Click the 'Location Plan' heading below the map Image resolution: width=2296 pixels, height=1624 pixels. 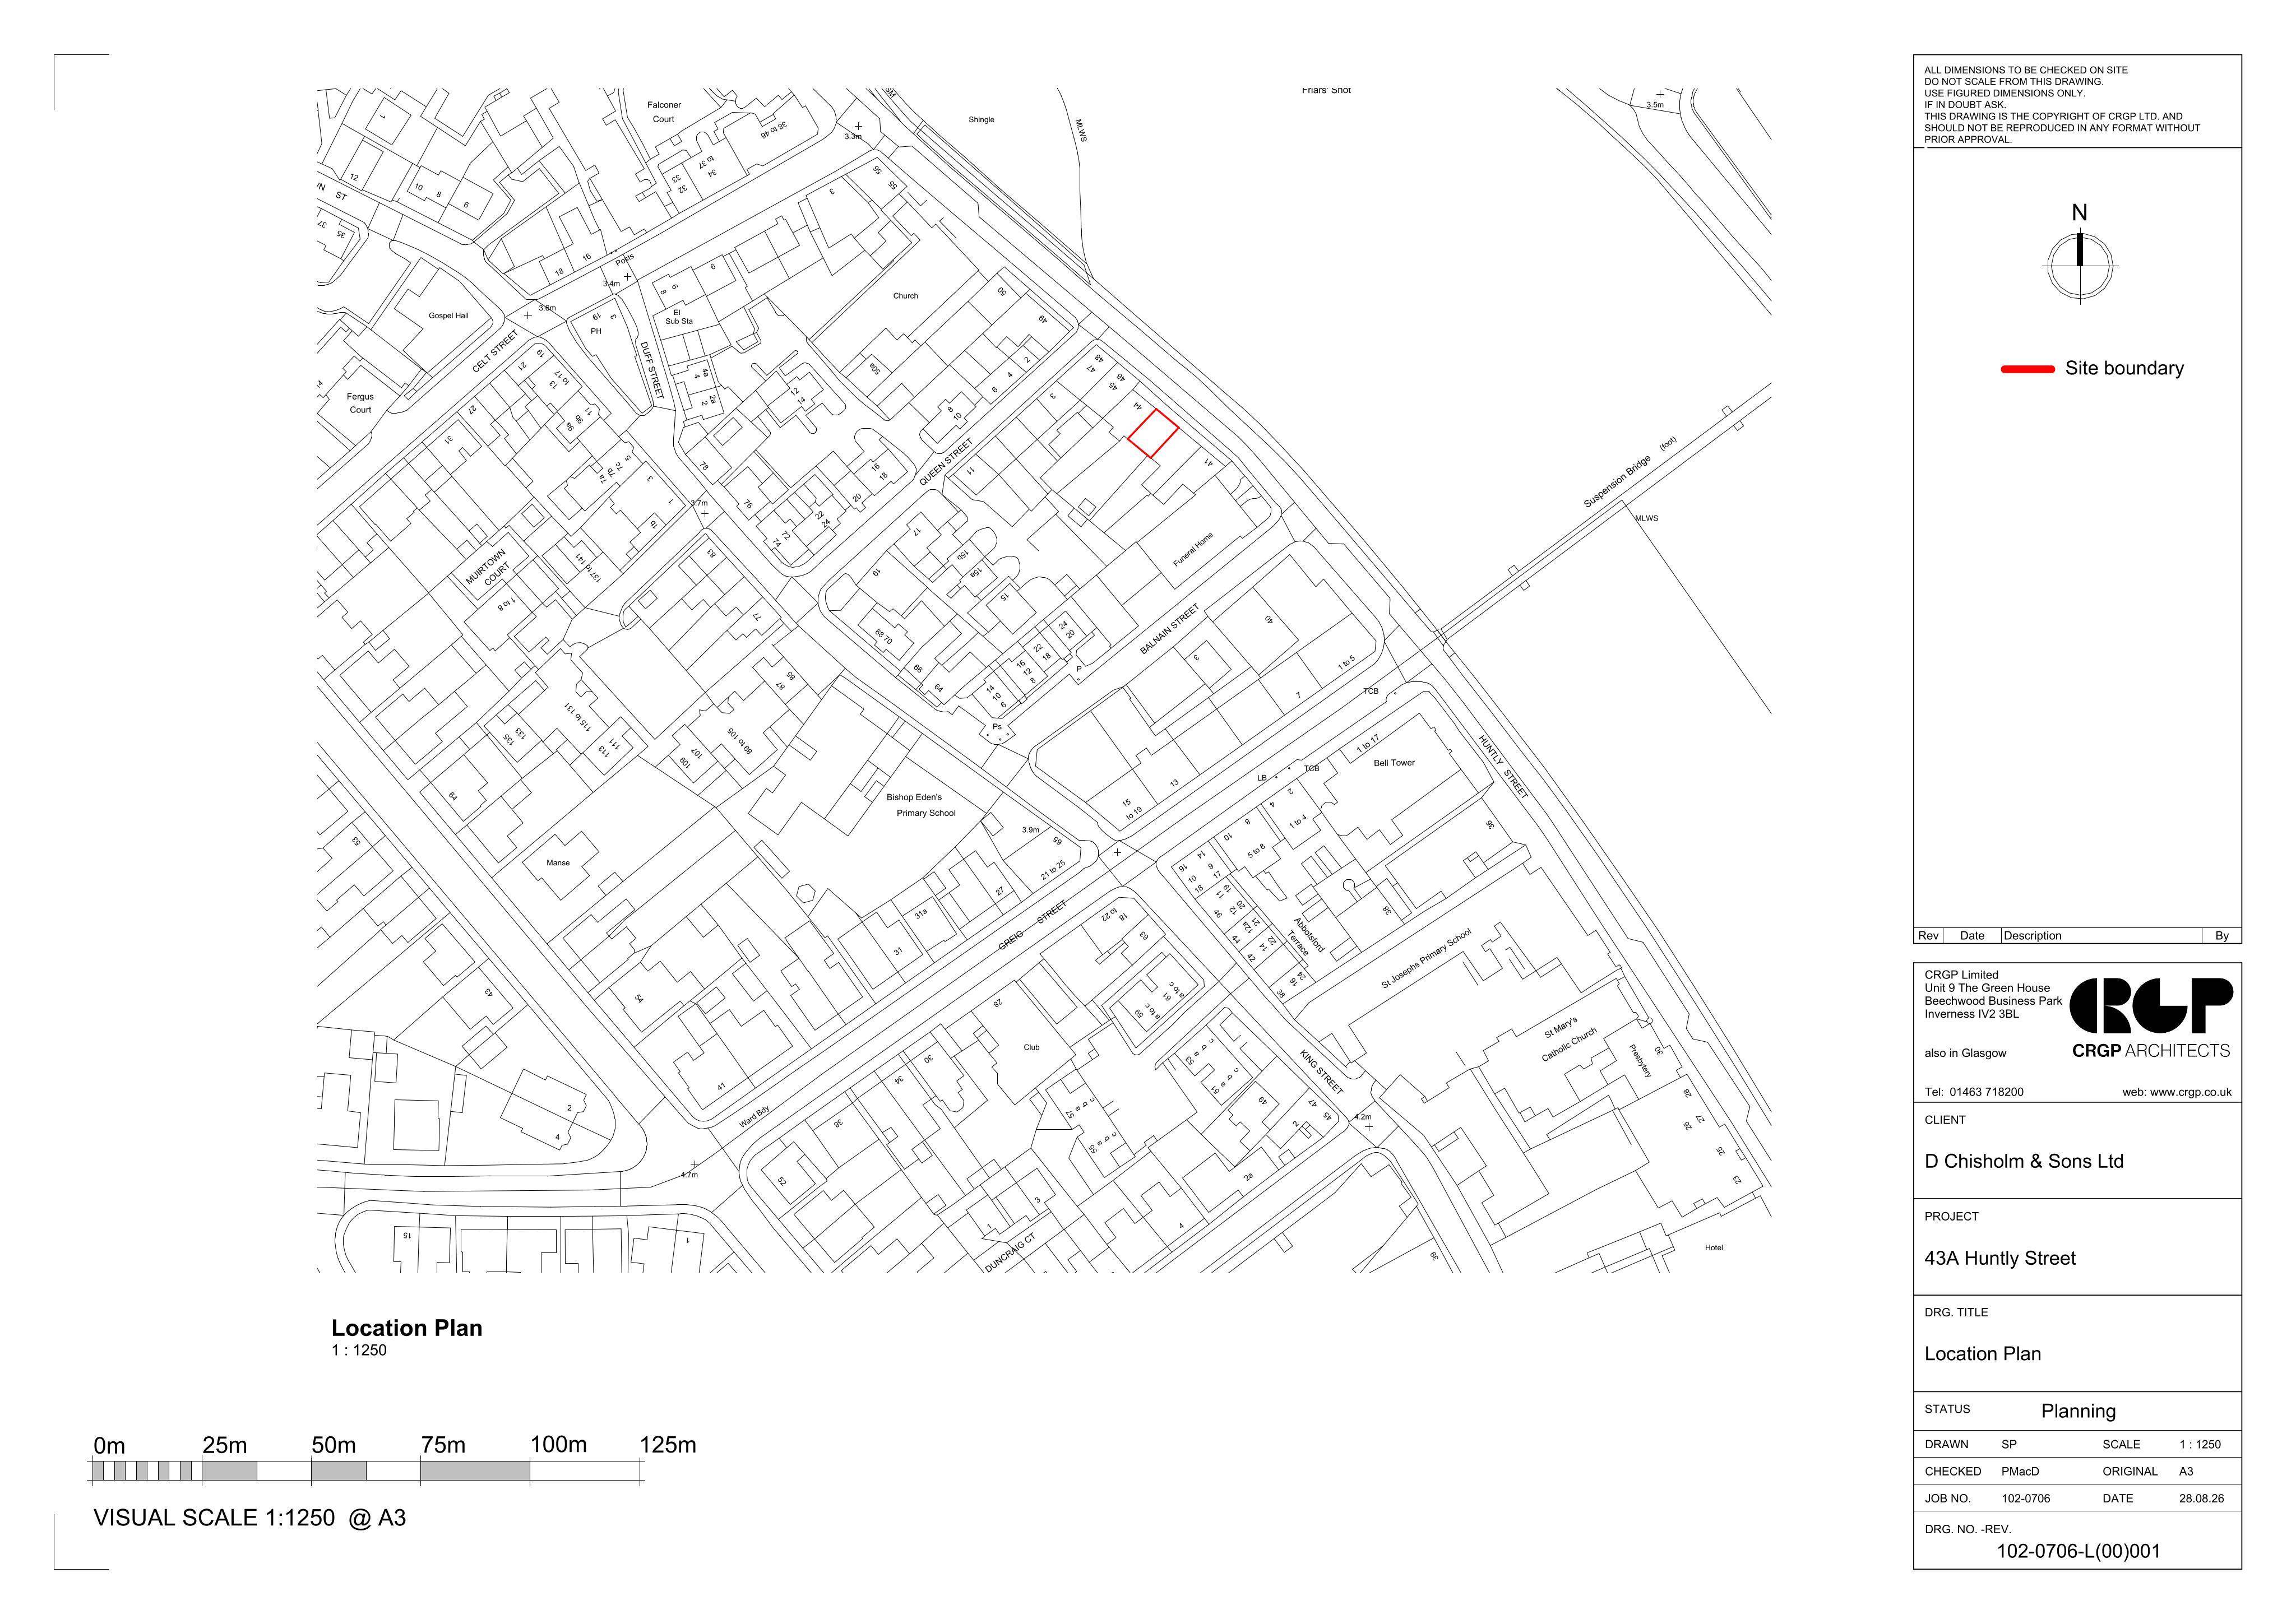407,1328
